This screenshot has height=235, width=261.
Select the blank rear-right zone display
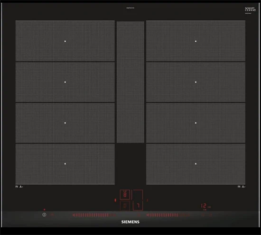pyautogui.click(x=138, y=195)
